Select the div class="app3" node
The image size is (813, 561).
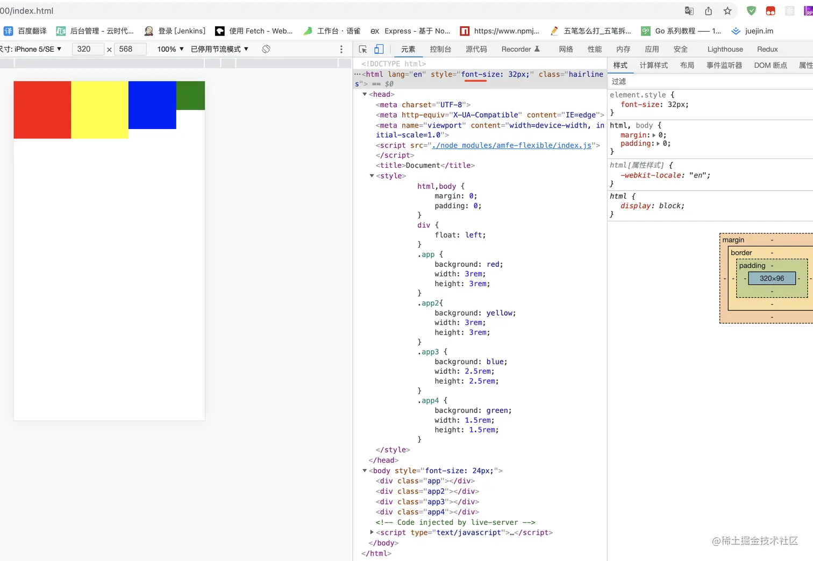click(x=427, y=502)
